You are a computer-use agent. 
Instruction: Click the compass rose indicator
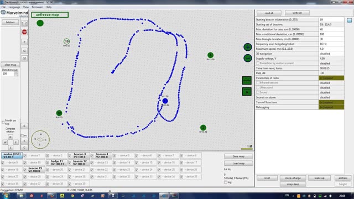40,139
